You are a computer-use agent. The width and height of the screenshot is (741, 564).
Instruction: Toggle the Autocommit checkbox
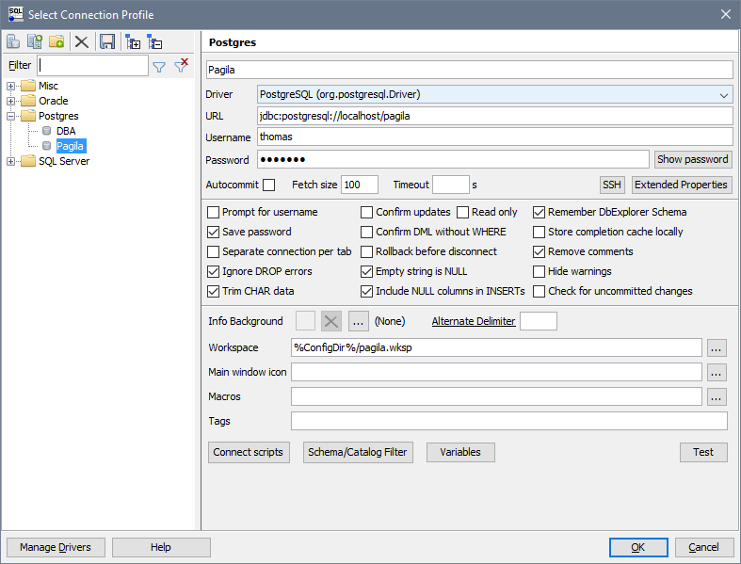269,185
